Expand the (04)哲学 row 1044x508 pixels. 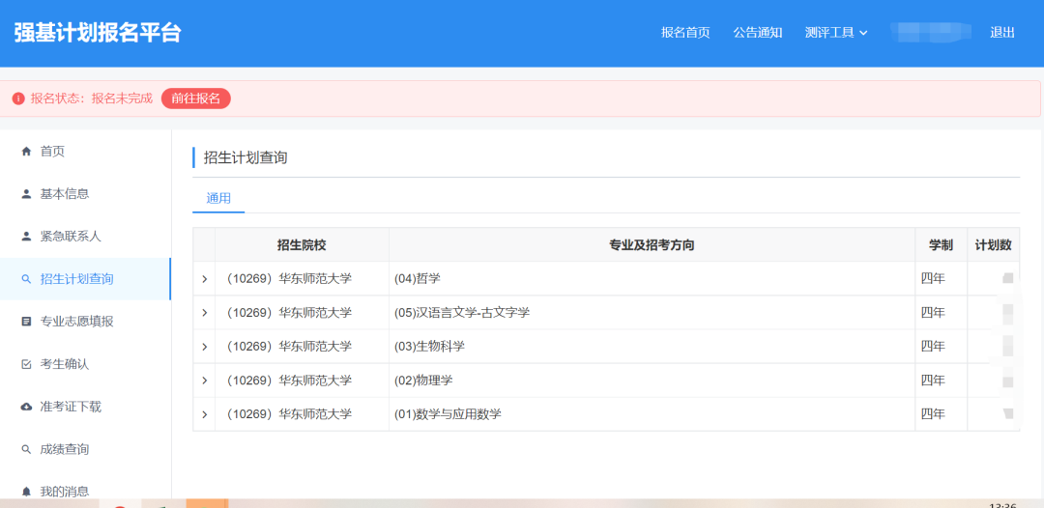[x=204, y=279]
